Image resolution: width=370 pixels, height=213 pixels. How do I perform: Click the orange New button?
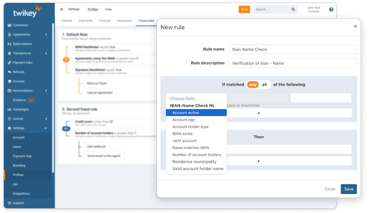point(244,9)
